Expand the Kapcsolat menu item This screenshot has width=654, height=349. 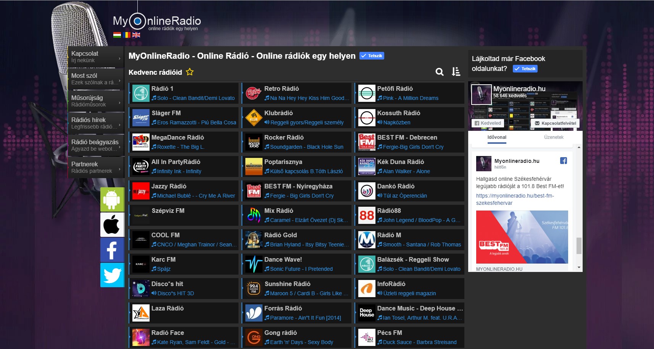[x=96, y=57]
